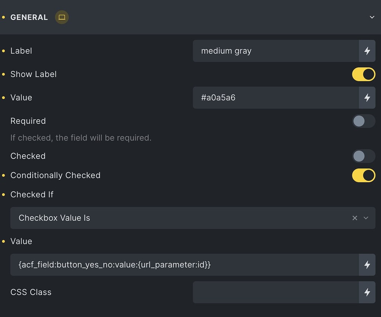The image size is (381, 317).
Task: Select the Checked If label text
Action: click(x=32, y=195)
